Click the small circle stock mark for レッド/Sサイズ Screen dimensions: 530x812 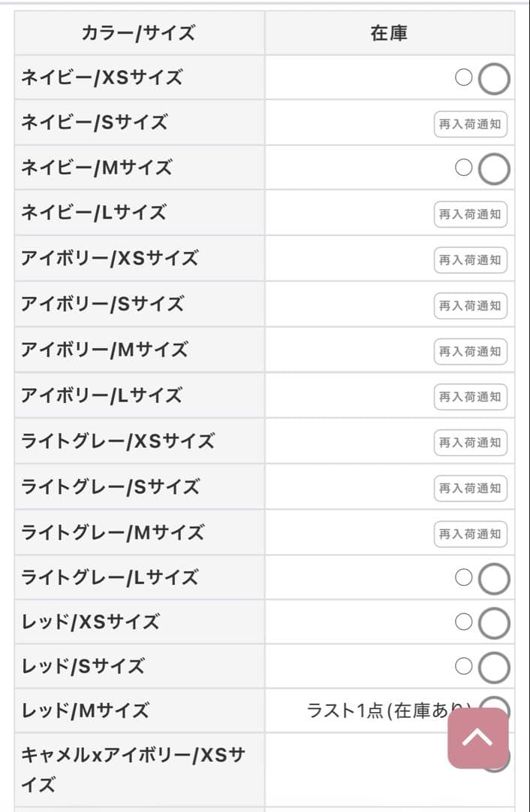464,666
